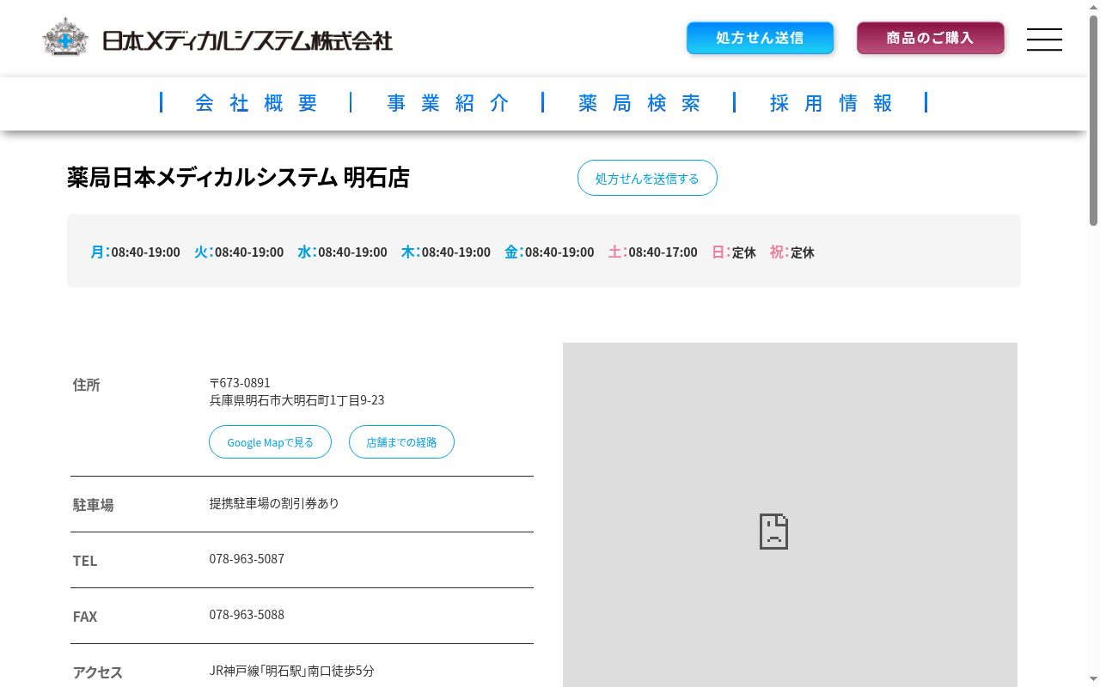
Task: Click the store title 薬局日本メディカルシステム 明石店
Action: (x=238, y=177)
